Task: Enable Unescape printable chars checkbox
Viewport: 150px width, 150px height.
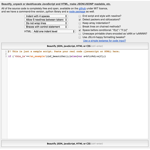Action: [80, 34]
